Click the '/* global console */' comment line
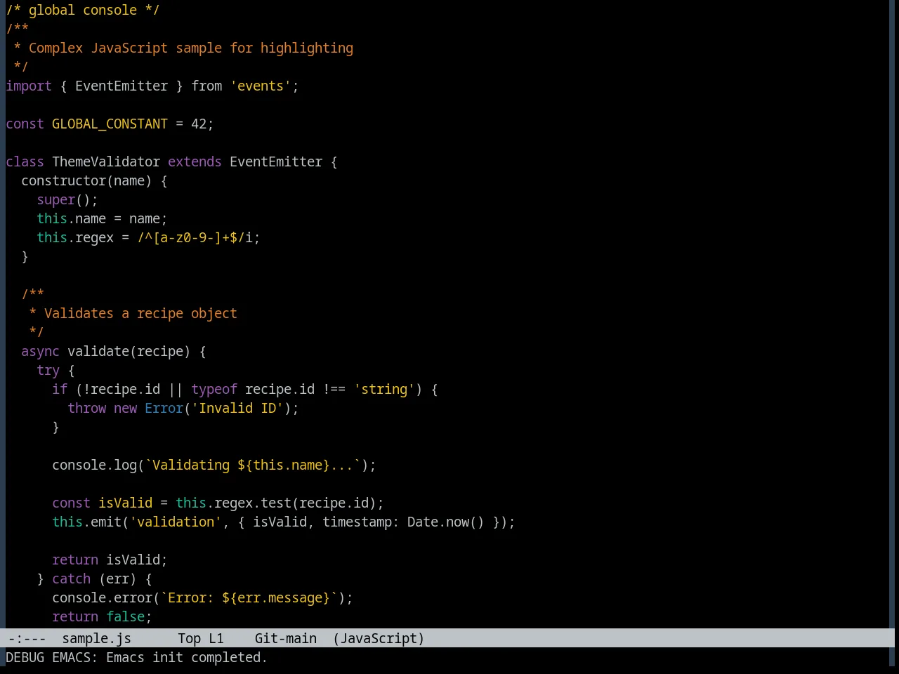The image size is (899, 674). (x=83, y=10)
